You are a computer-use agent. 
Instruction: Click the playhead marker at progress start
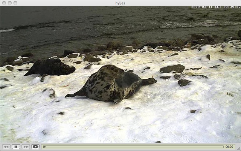coord(44,147)
